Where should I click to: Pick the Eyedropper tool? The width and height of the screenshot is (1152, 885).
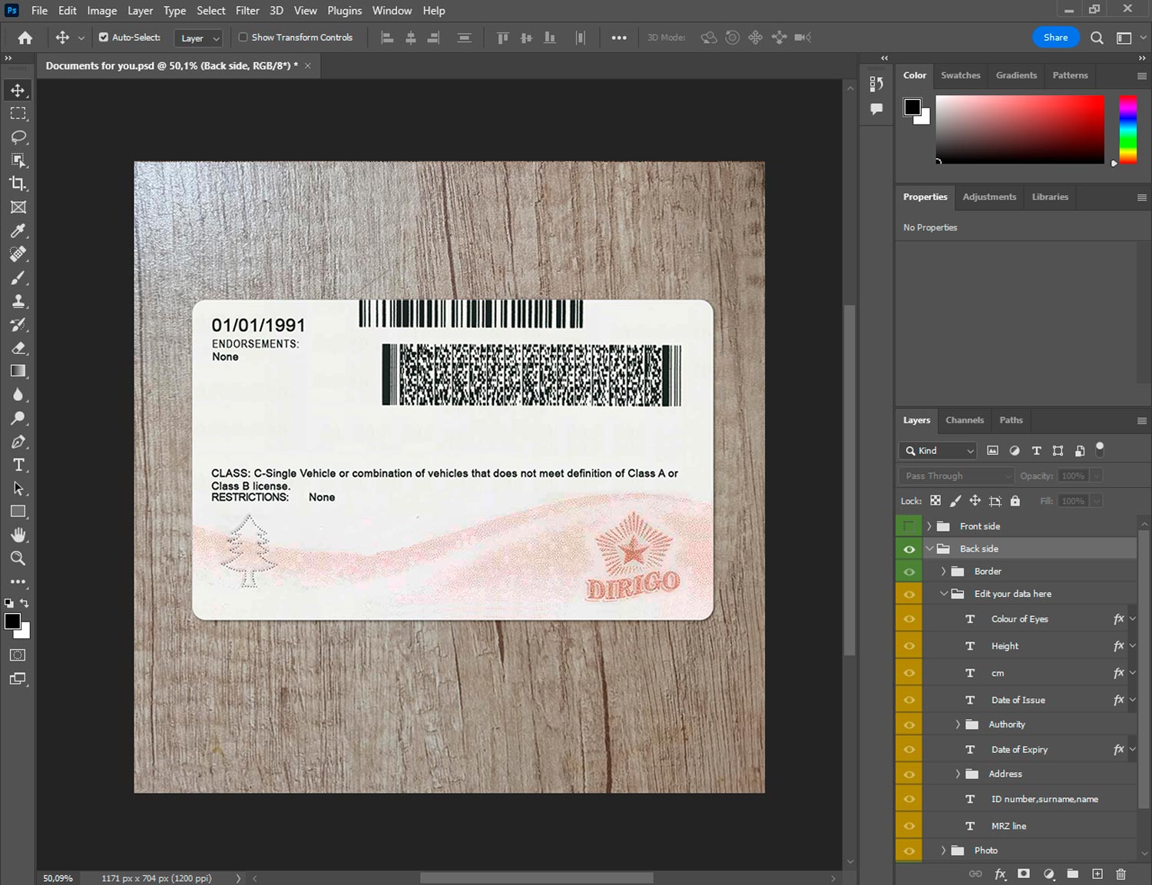tap(18, 230)
